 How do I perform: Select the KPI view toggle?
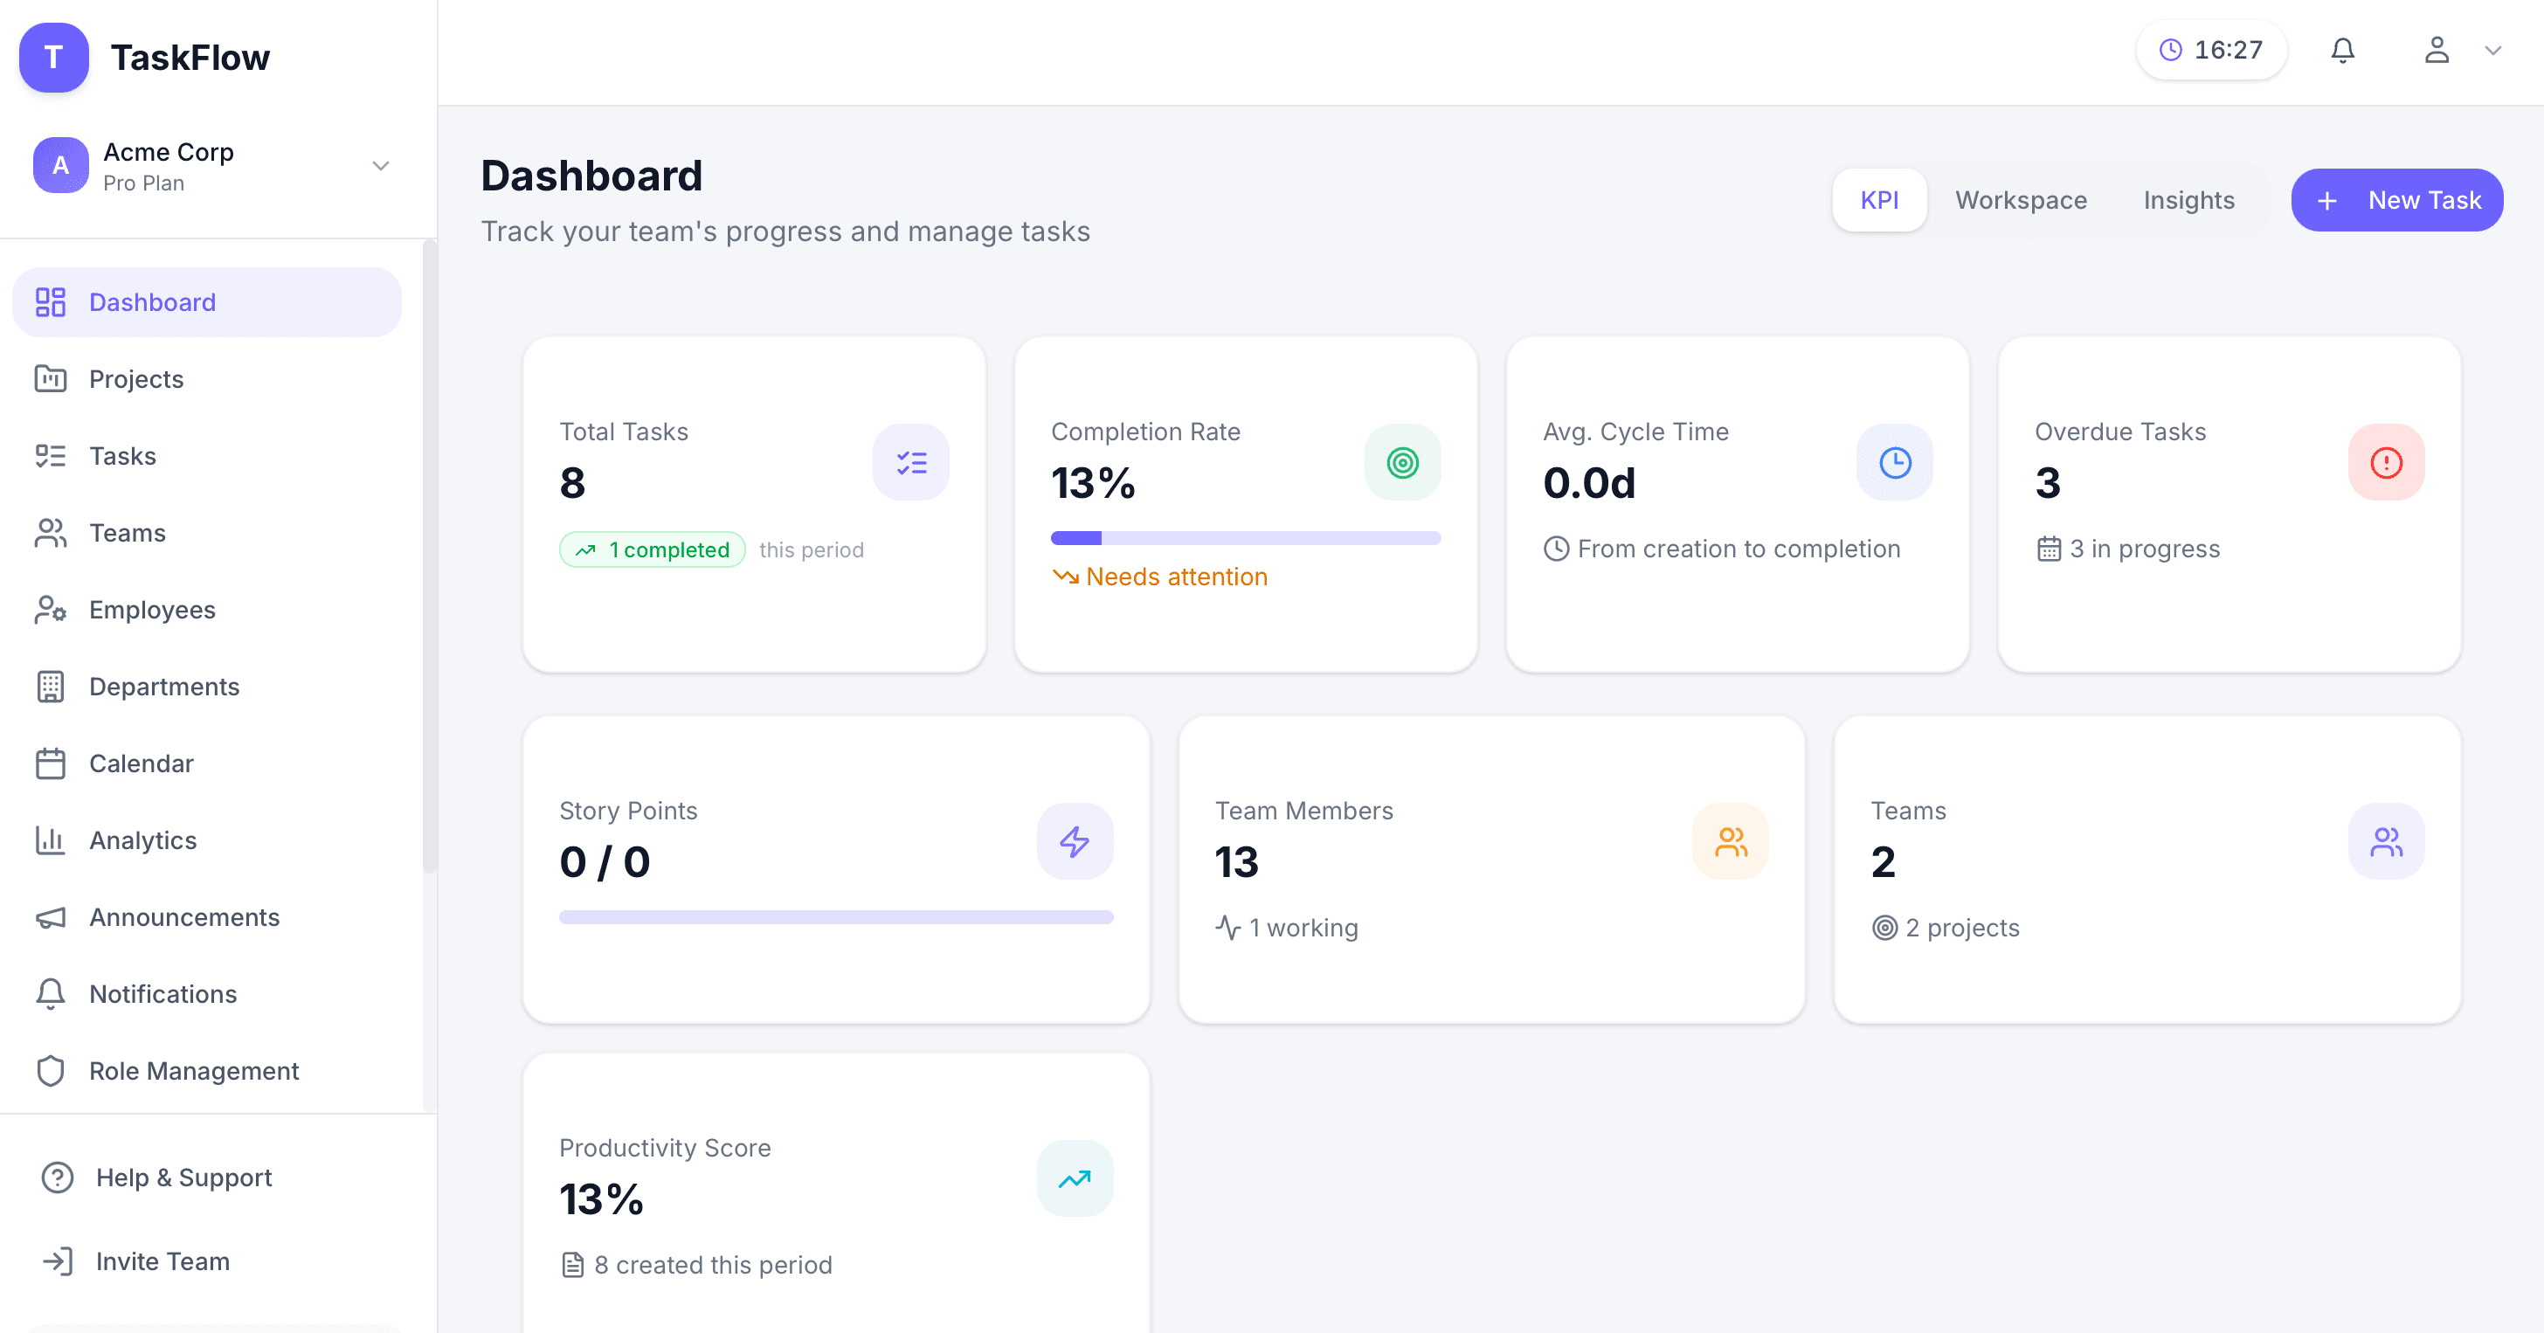tap(1879, 199)
